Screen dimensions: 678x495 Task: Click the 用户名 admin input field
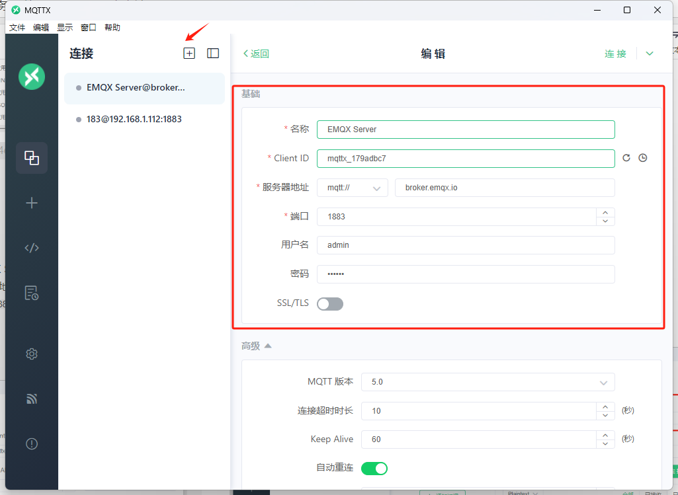coord(466,245)
